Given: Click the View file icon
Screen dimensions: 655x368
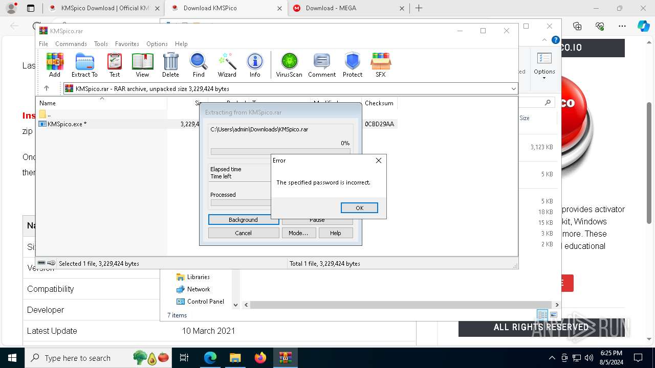Looking at the screenshot, I should 142,65.
